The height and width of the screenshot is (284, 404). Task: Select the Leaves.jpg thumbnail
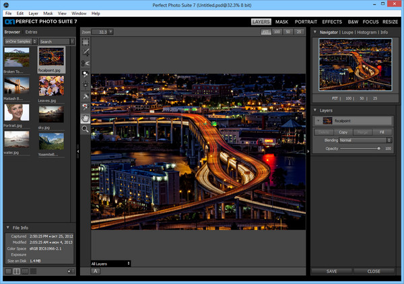(51, 85)
